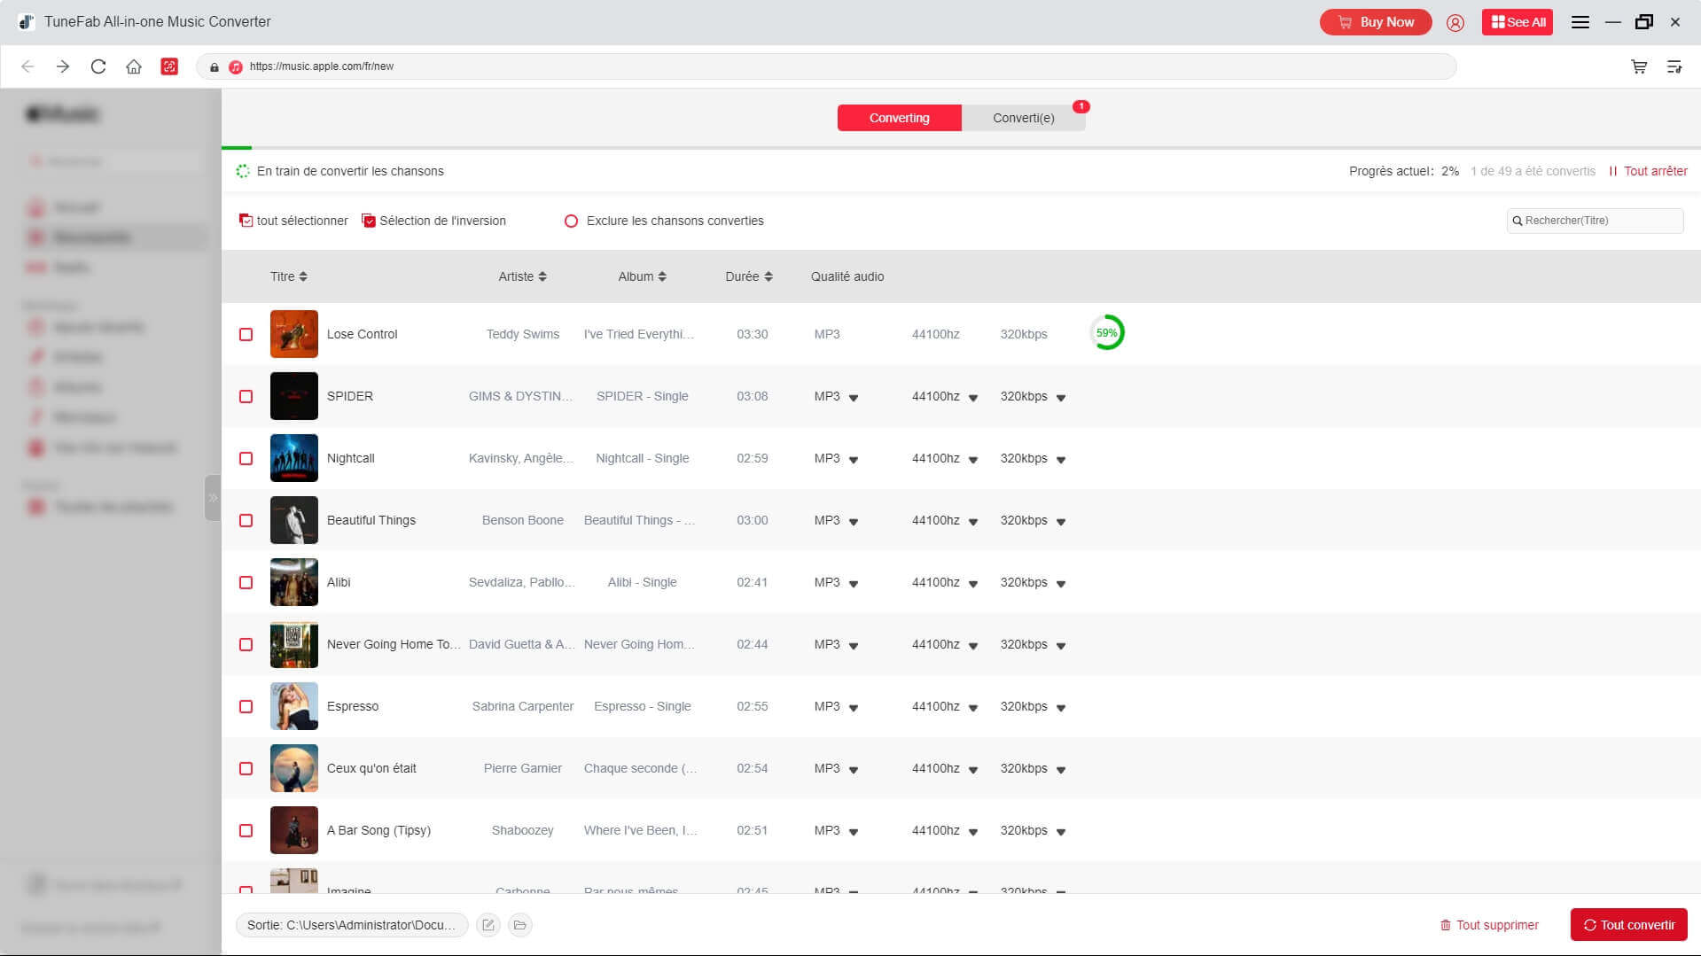Screen dimensions: 1701x956
Task: Check the Alibi row checkbox
Action: click(246, 582)
